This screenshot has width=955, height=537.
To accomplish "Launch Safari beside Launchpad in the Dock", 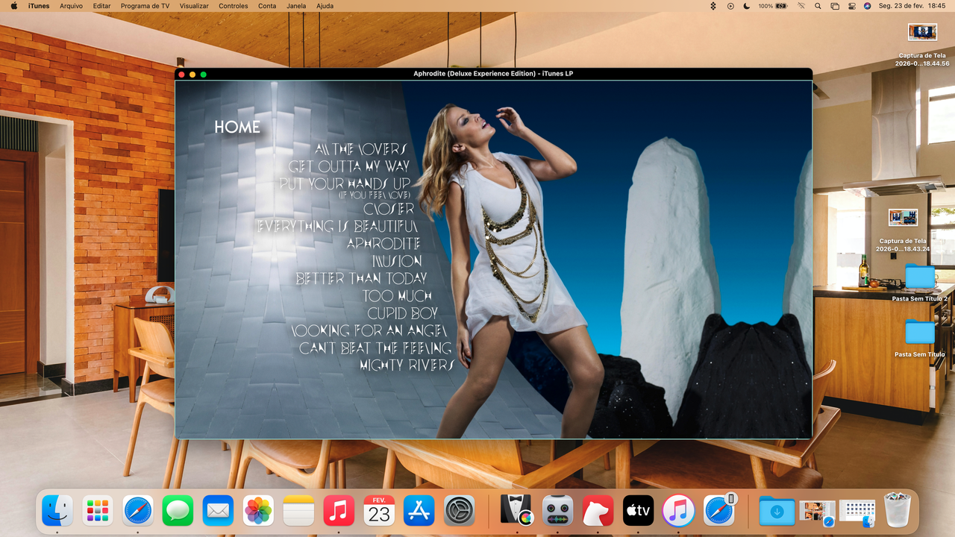I will coord(138,511).
